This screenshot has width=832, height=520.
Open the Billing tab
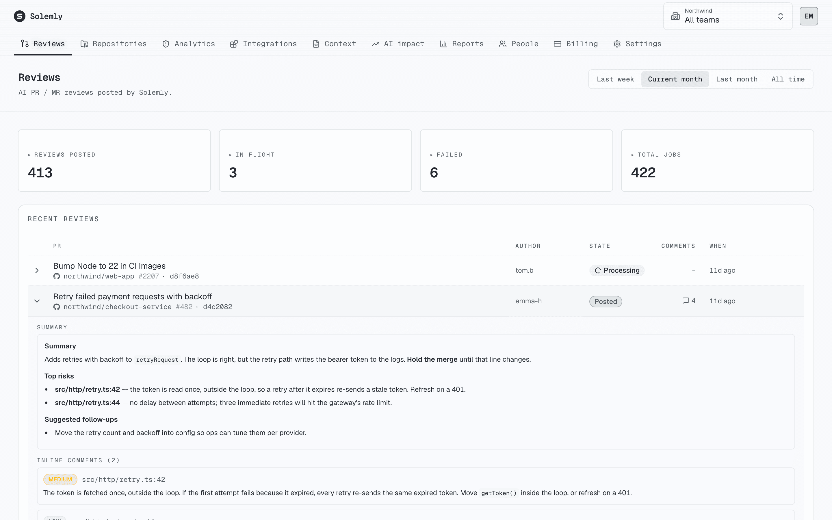pos(576,44)
